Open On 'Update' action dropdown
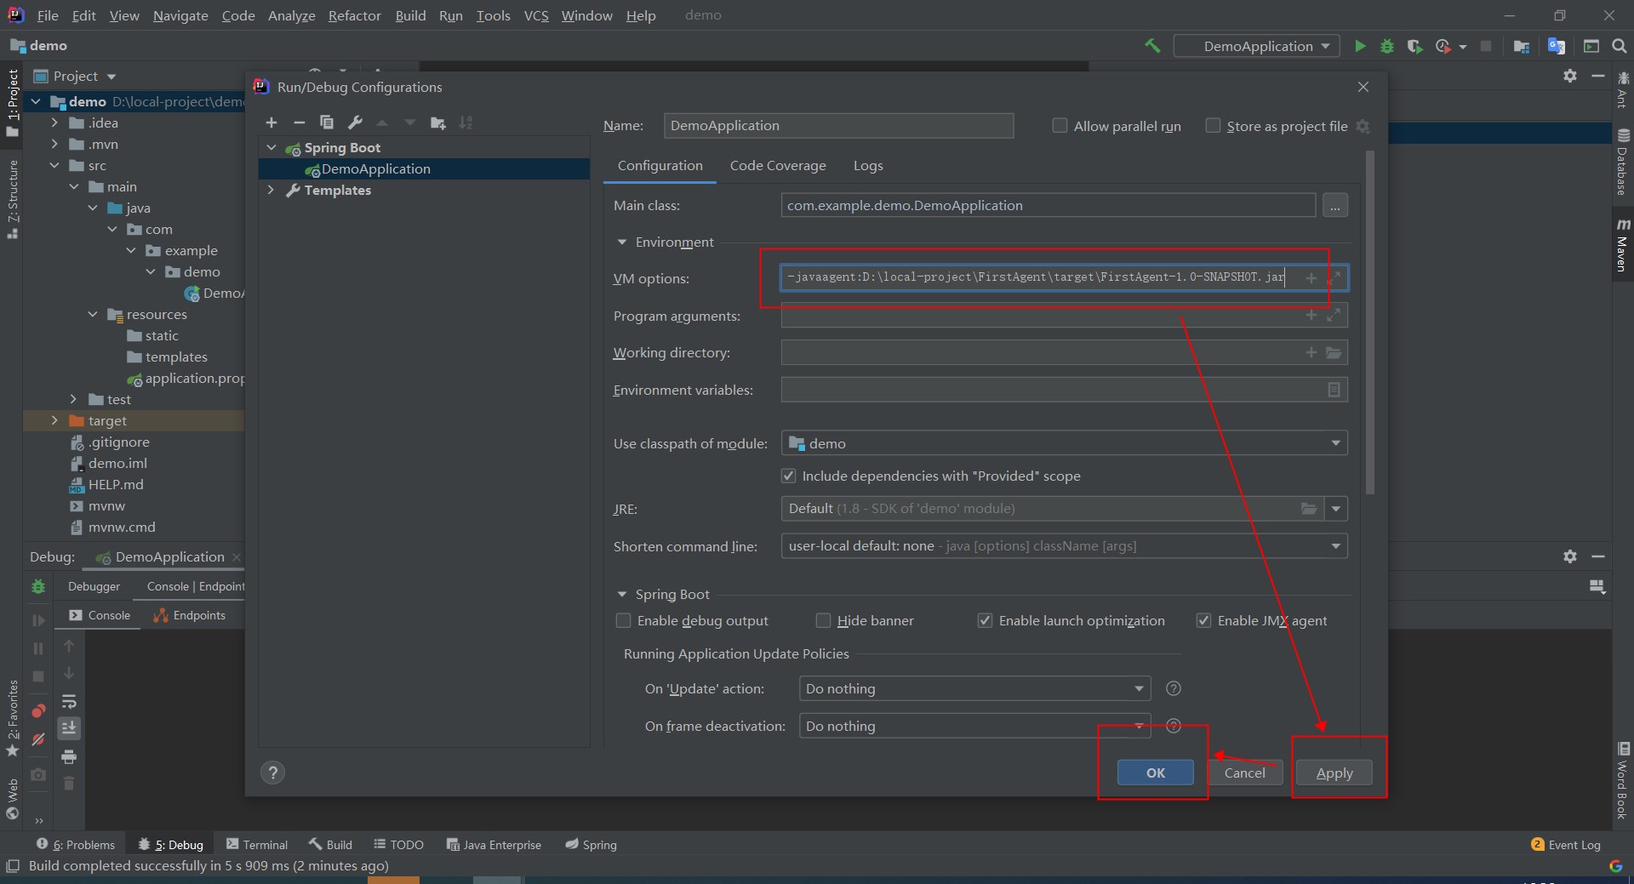 click(974, 688)
